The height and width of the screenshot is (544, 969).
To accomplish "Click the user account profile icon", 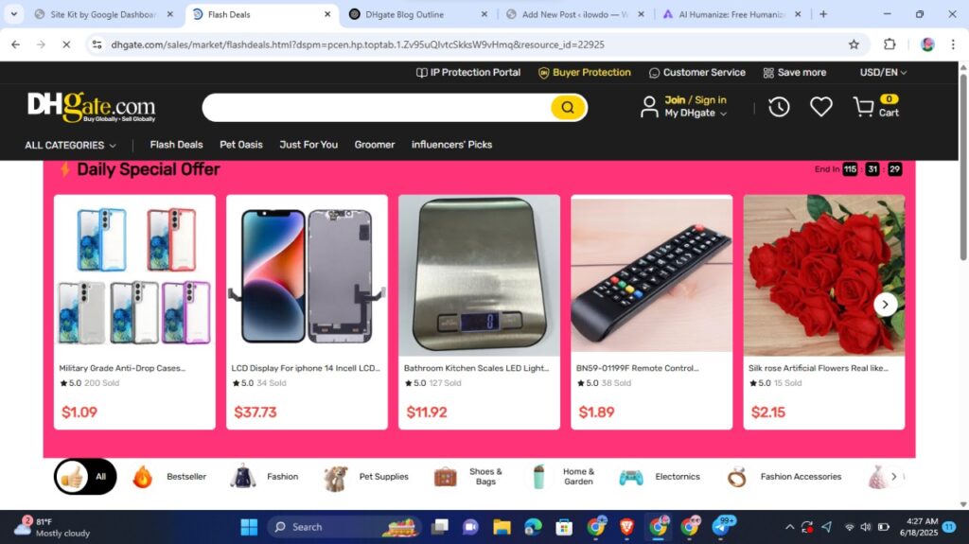I will click(649, 107).
